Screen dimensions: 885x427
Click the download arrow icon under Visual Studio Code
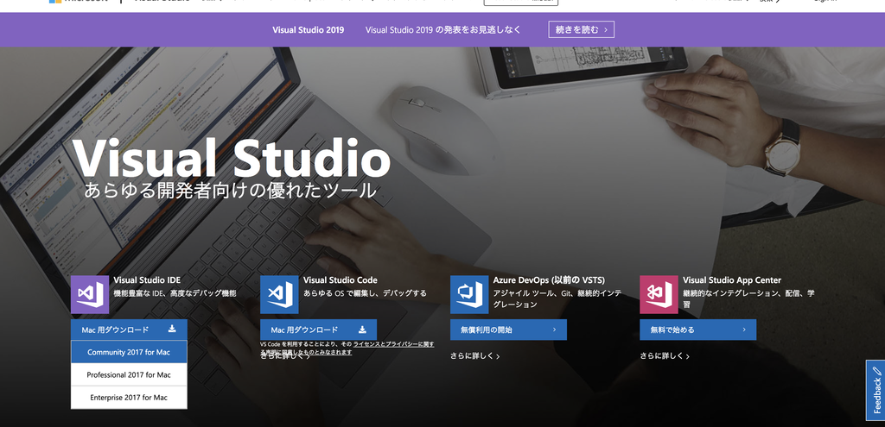point(362,330)
